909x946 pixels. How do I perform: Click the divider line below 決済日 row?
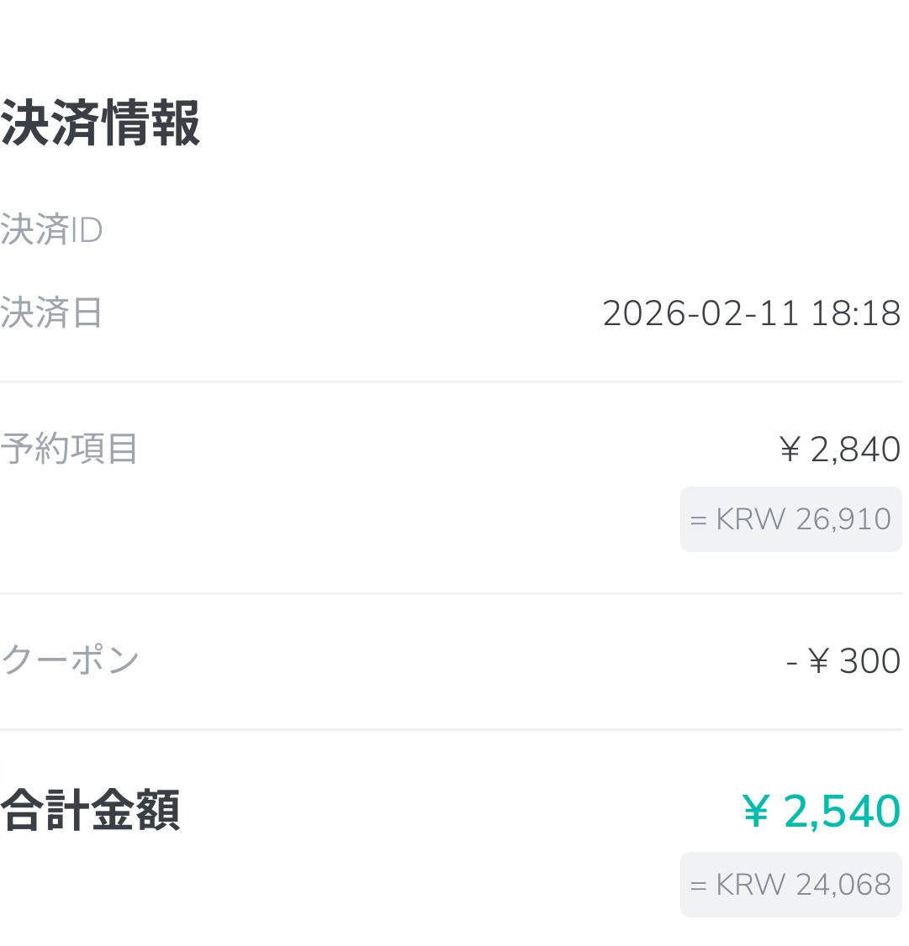[x=454, y=381]
